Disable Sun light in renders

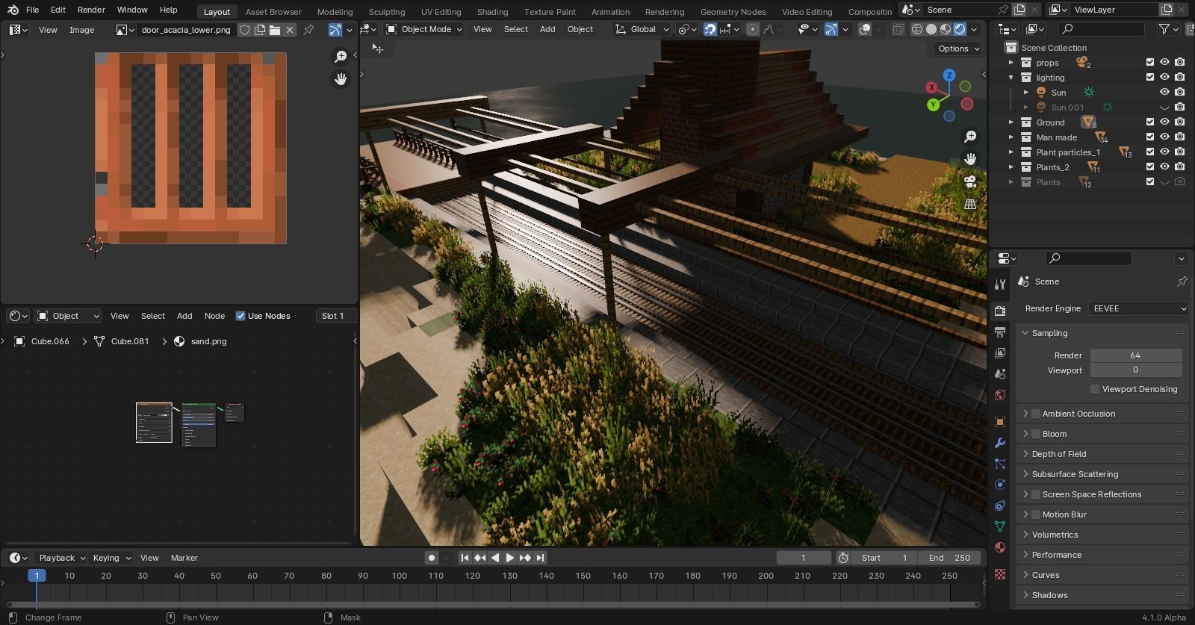(x=1179, y=93)
